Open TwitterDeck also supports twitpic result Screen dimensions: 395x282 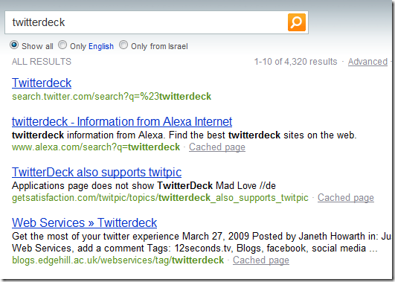pos(97,172)
